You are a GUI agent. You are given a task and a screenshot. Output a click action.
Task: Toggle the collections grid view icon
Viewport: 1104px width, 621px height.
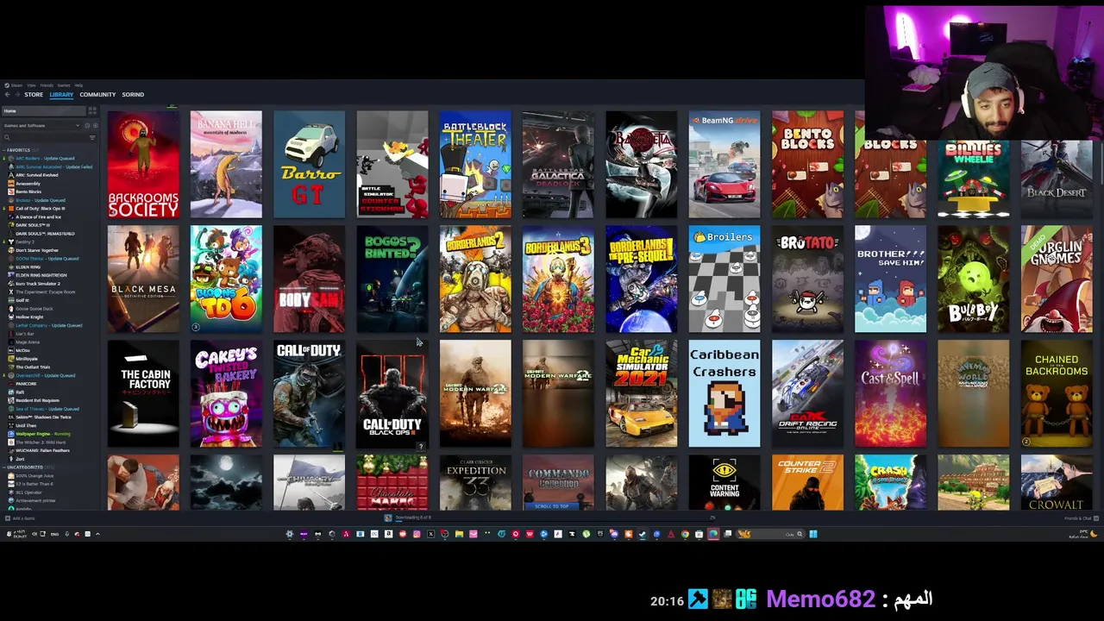92,110
